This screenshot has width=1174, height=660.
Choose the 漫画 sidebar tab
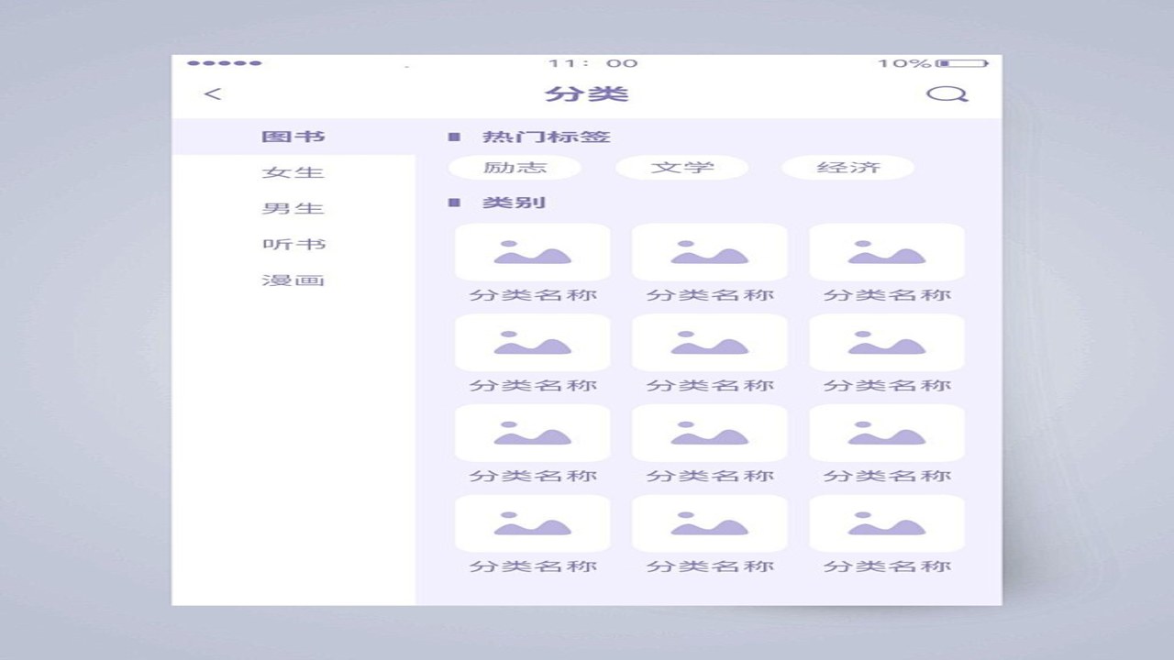293,280
